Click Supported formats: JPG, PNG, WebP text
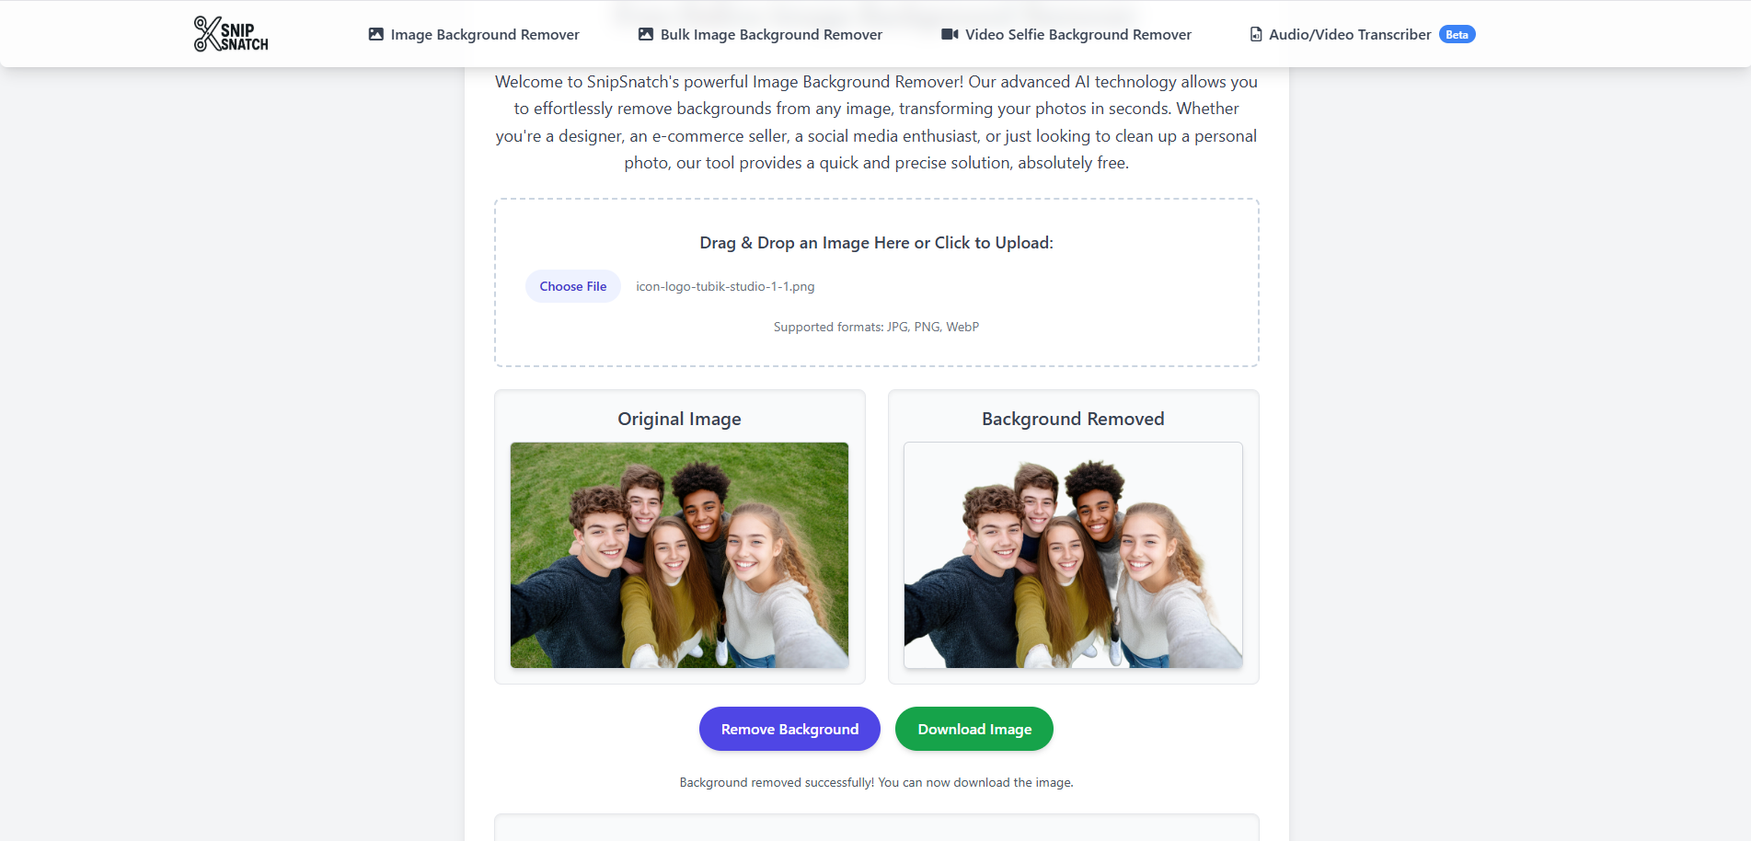This screenshot has height=841, width=1751. (876, 327)
